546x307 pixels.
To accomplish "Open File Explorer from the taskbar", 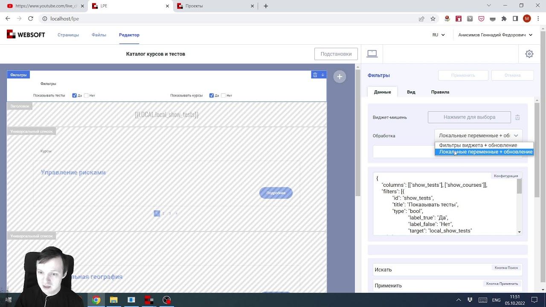I will (114, 300).
